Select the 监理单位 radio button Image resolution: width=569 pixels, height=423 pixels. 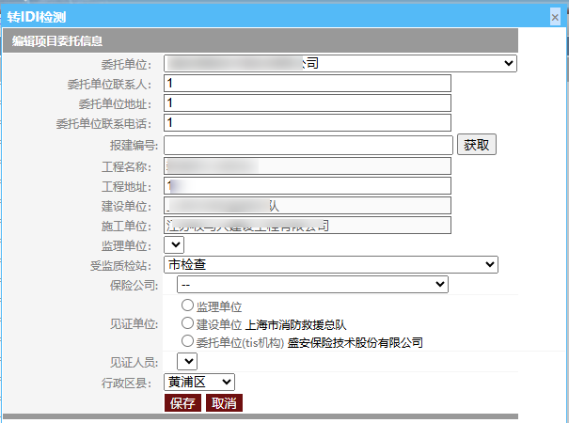[x=187, y=306]
